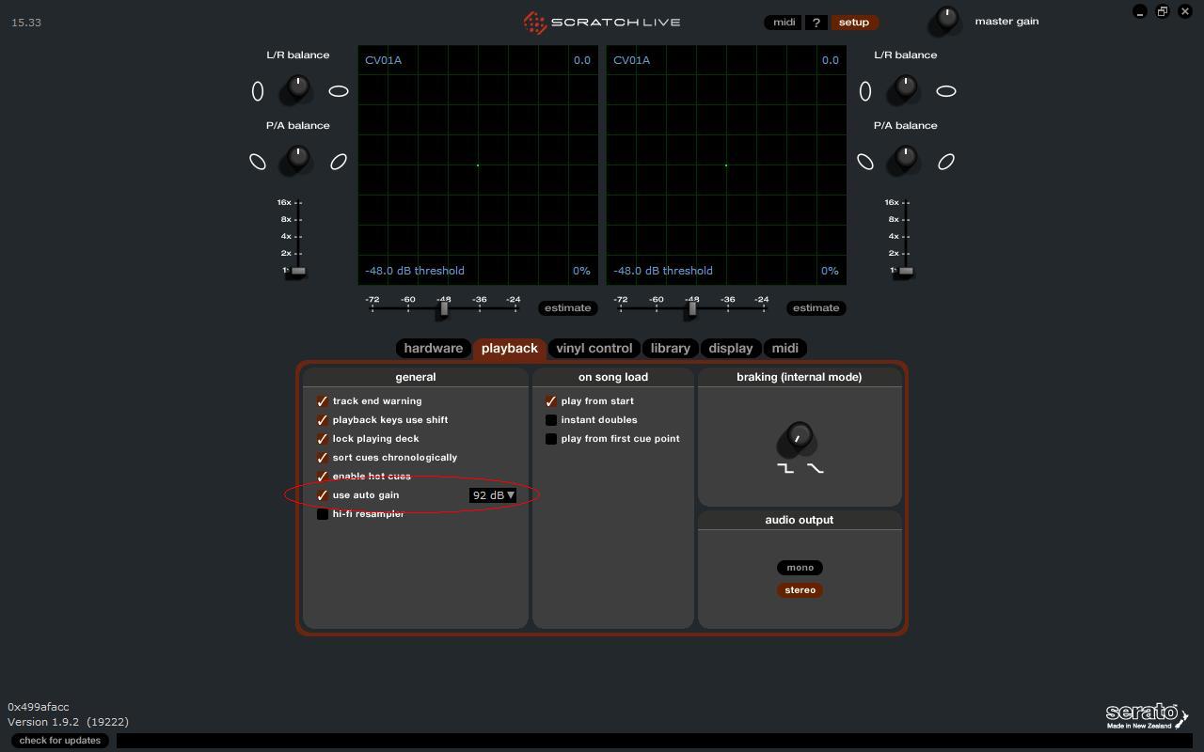
Task: Click left deck threshold slider handle
Action: tap(444, 308)
